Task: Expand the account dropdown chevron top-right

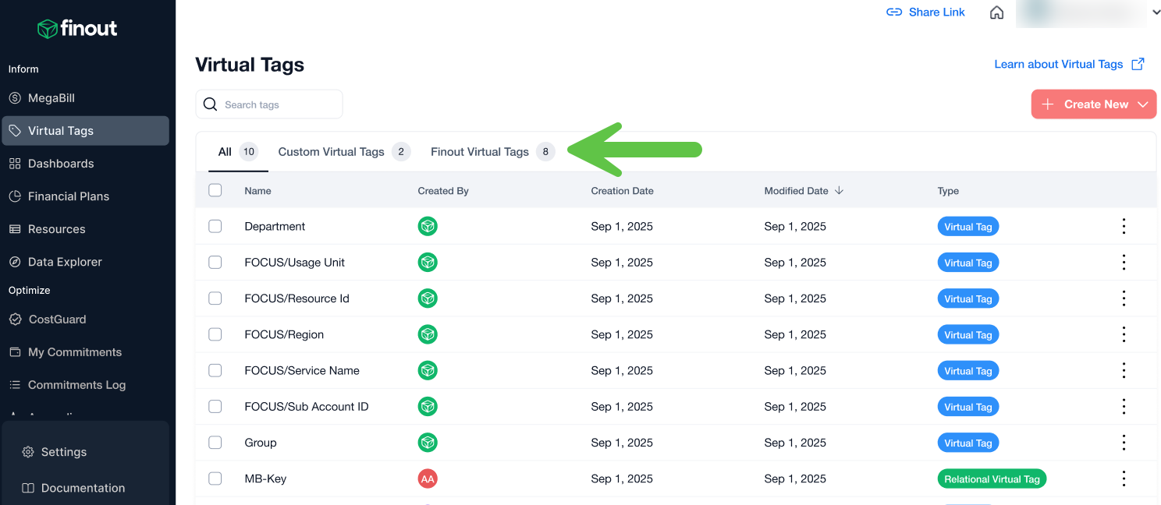Action: (1156, 12)
